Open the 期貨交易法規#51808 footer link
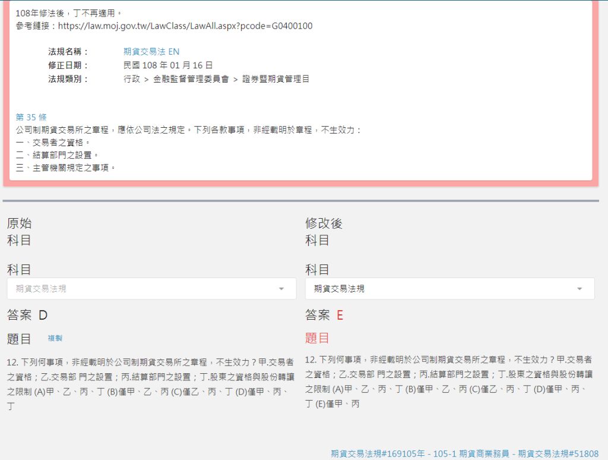The image size is (608, 460). pos(558,453)
